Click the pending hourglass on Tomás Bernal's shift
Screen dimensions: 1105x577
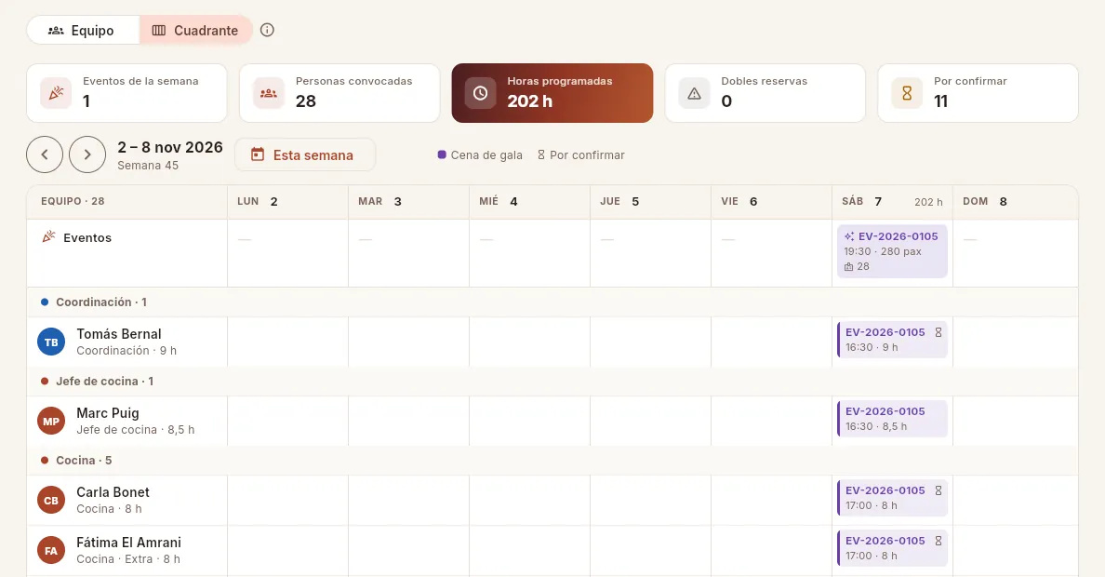[938, 332]
